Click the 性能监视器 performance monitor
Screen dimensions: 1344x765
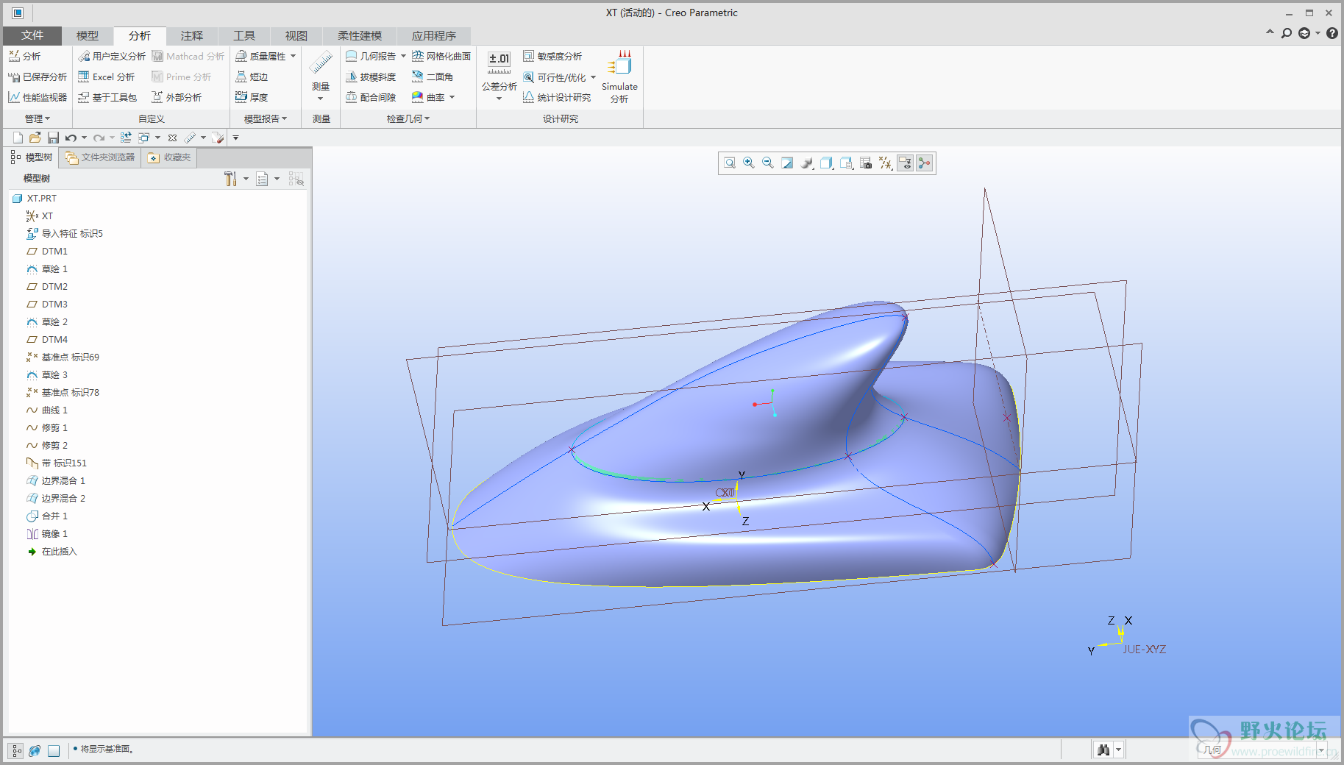[38, 97]
